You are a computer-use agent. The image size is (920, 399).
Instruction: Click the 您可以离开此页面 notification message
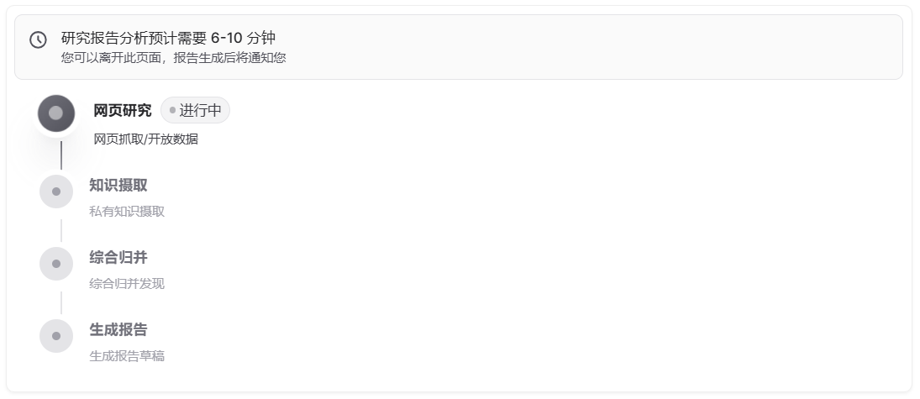174,58
